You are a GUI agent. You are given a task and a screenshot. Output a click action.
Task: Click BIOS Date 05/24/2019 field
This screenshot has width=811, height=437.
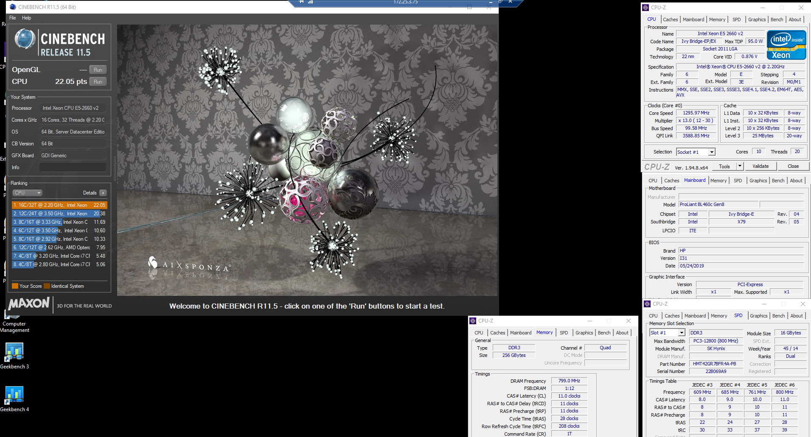[741, 266]
